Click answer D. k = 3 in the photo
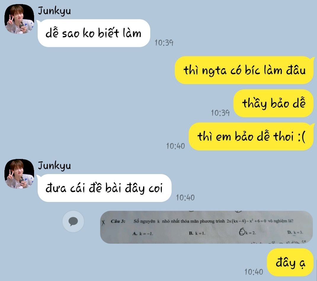317x281 pixels. coord(295,232)
